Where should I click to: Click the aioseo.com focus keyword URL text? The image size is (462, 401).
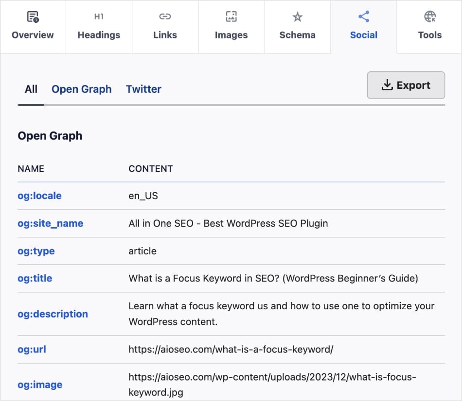click(231, 349)
